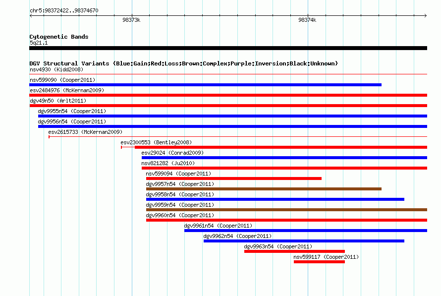Select the esv29024 blue gain bar

tap(284, 158)
